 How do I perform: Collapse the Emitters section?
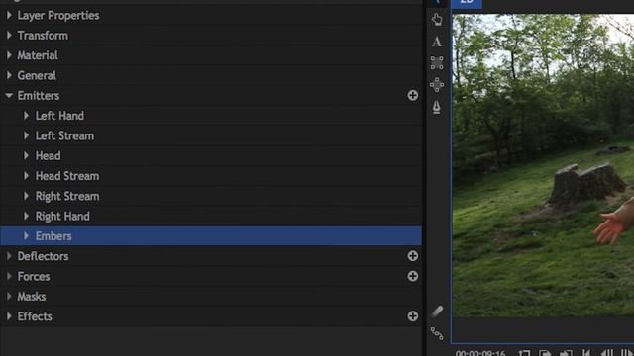9,96
